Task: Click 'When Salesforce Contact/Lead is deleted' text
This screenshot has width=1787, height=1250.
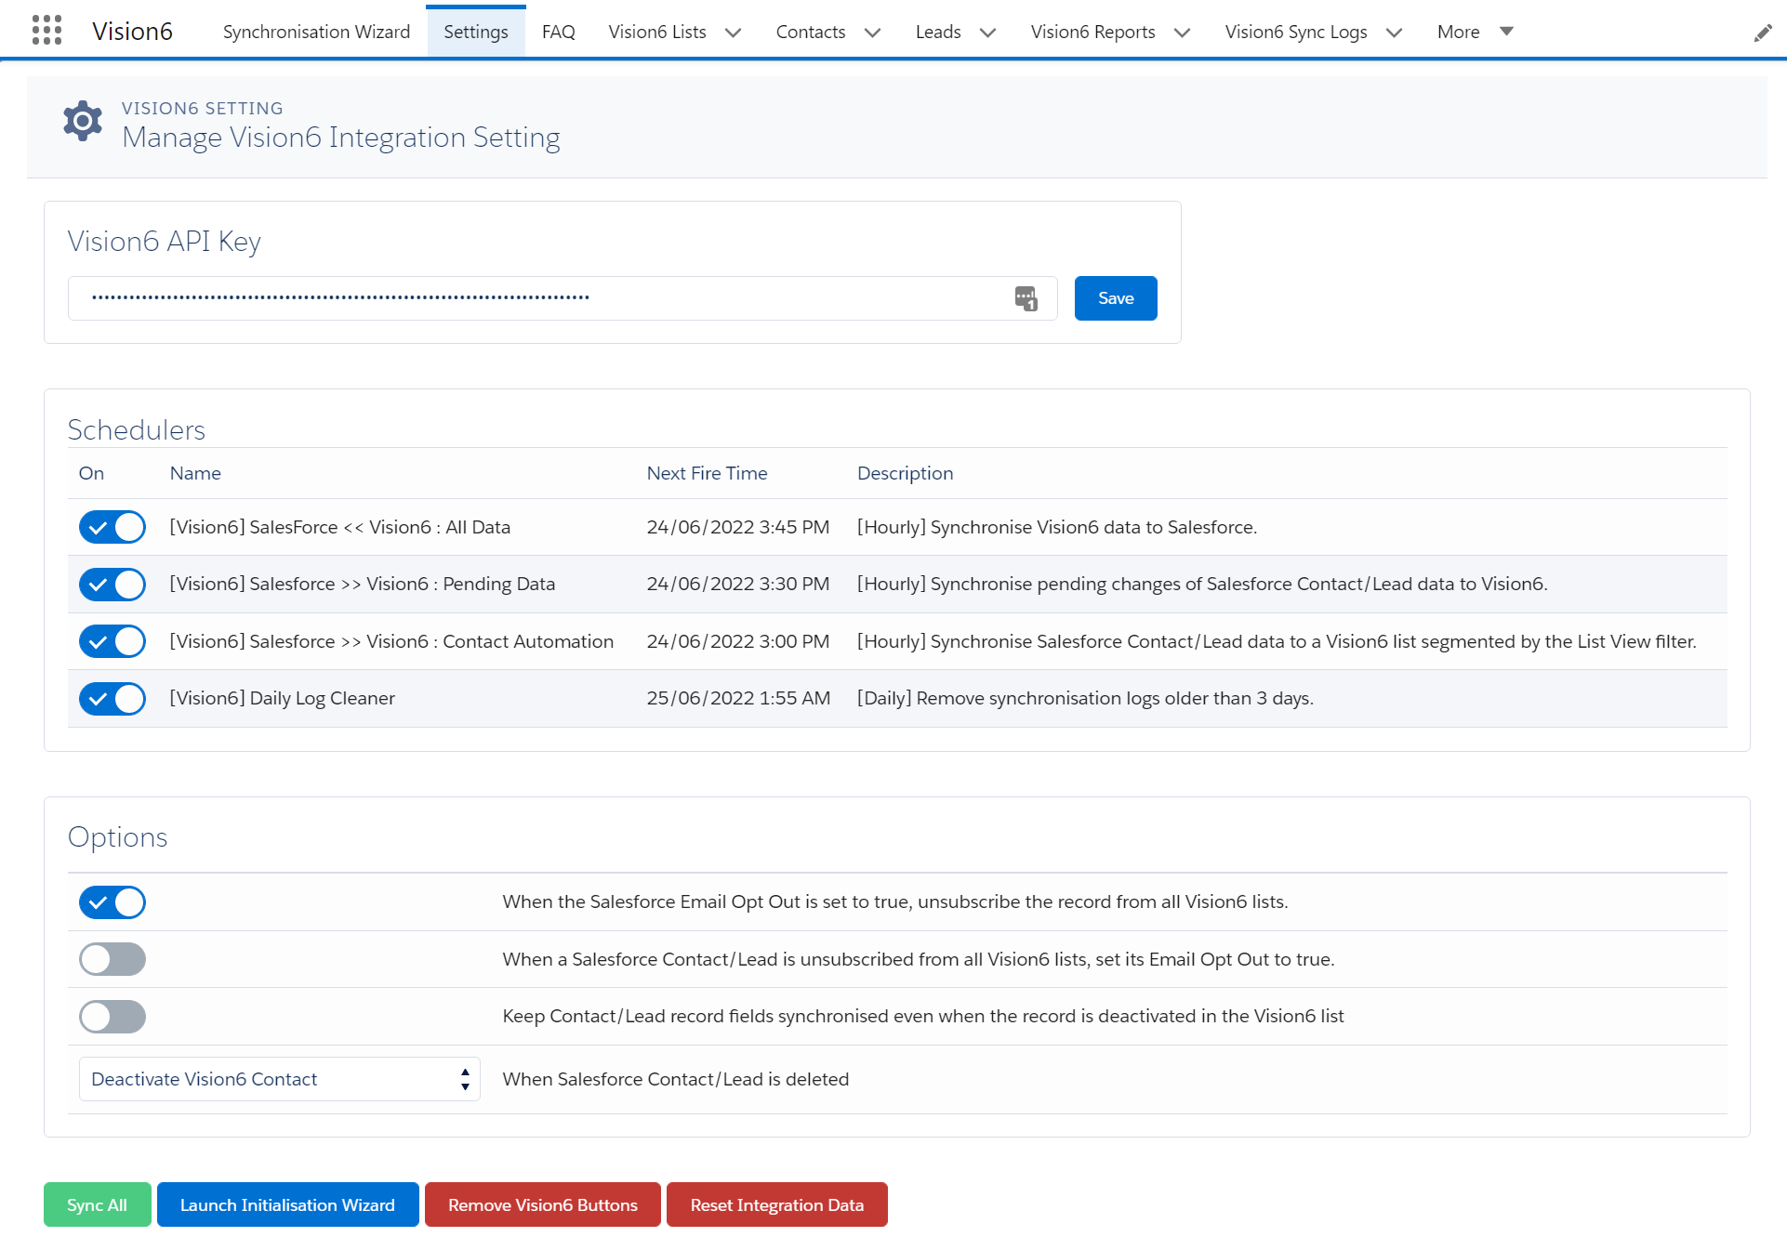Action: point(676,1079)
